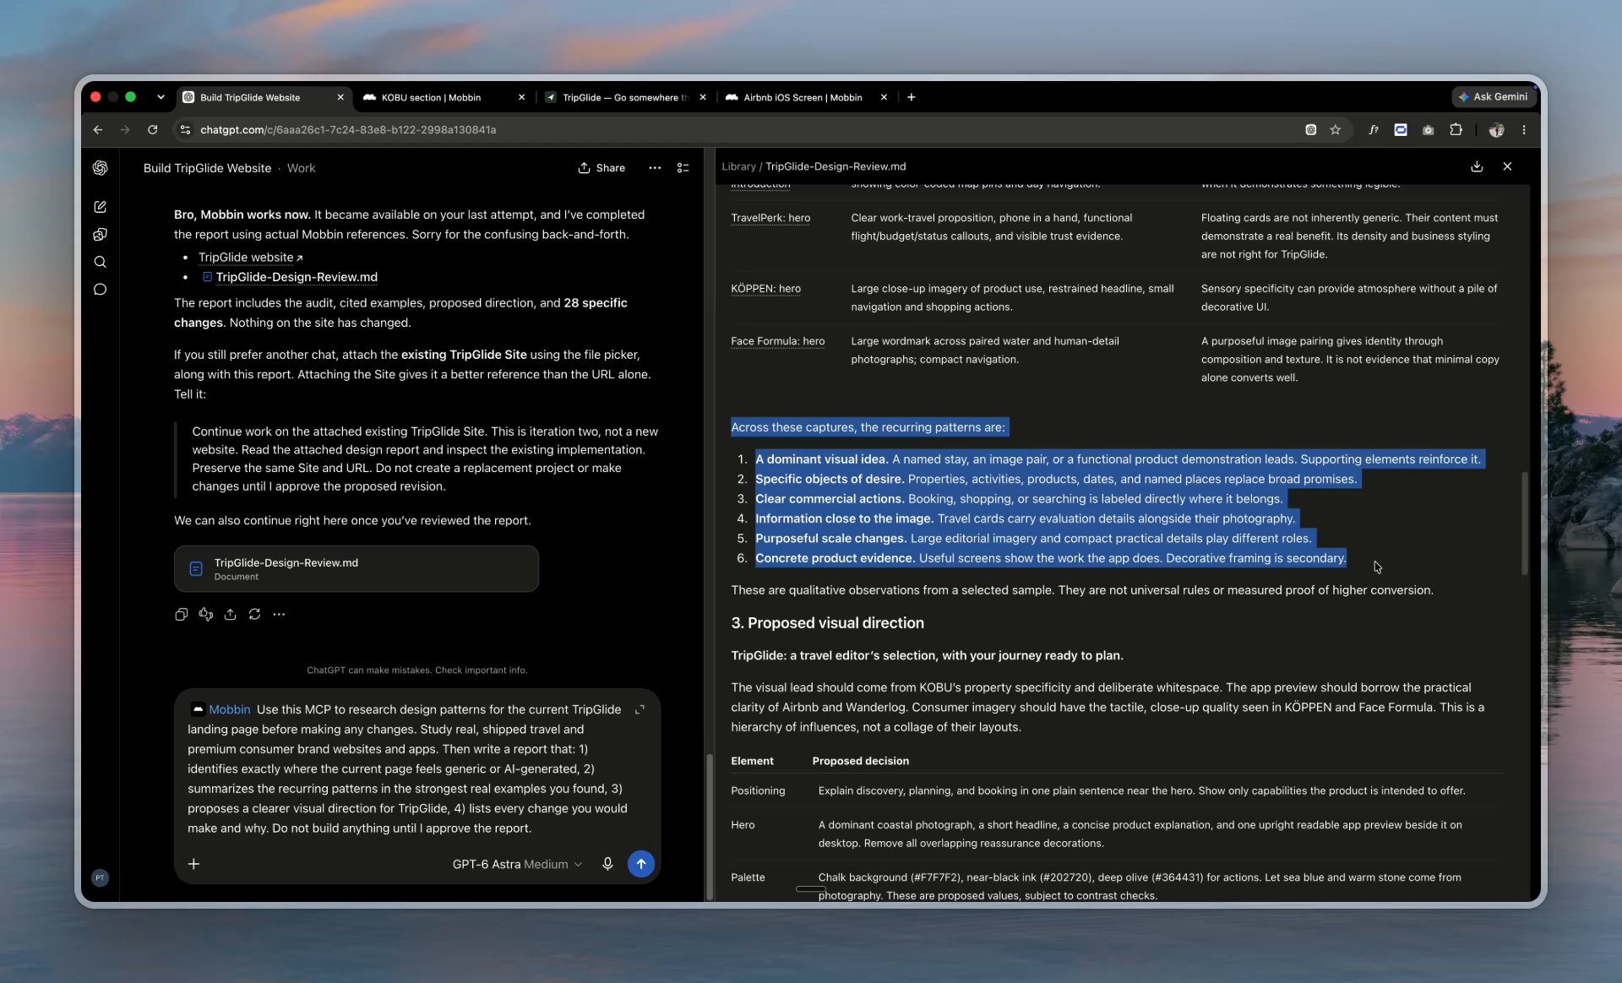
Task: Open the ChatGPT icon in the address bar
Action: tap(1310, 130)
